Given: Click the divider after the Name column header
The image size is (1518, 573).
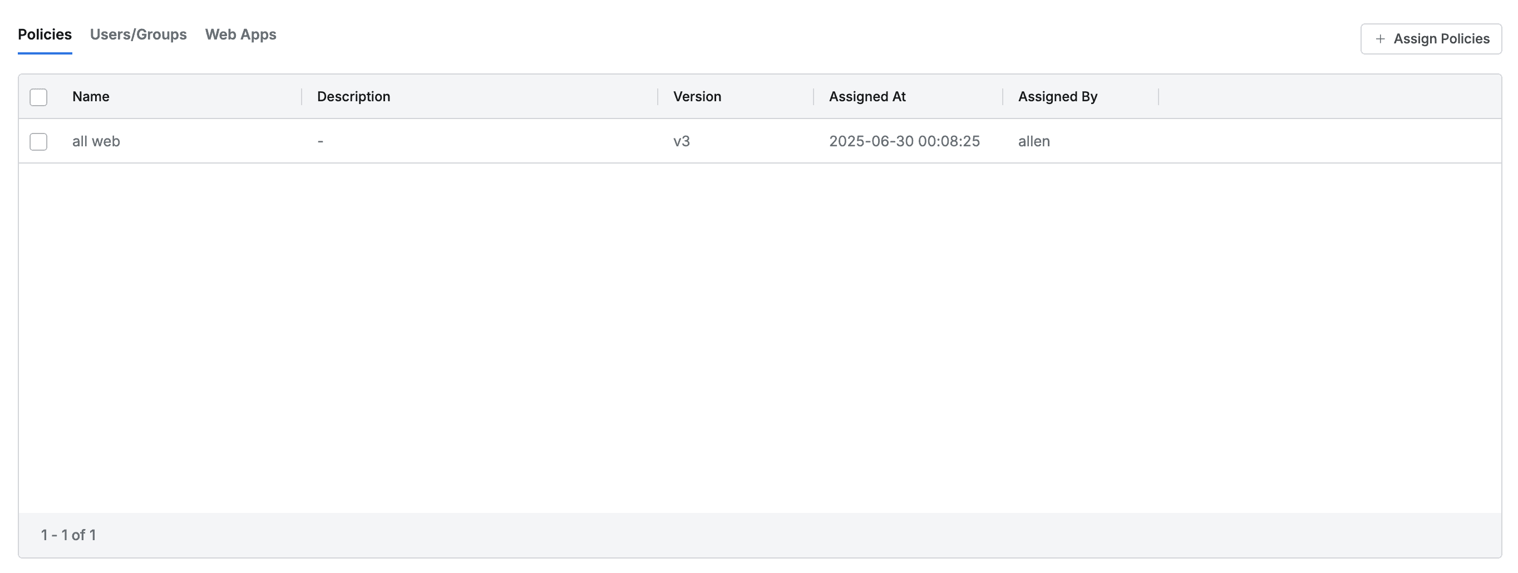Looking at the screenshot, I should [302, 97].
